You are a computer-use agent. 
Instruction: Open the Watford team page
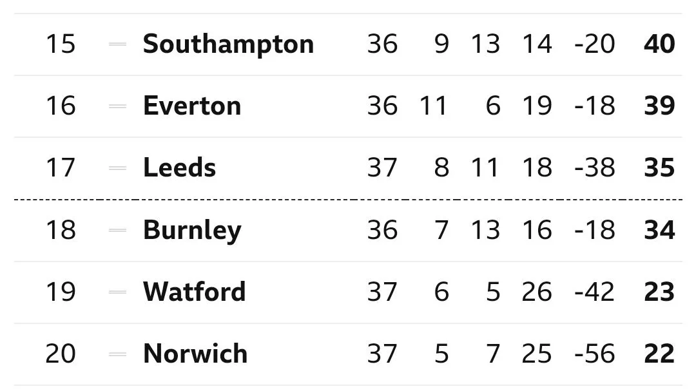point(194,292)
